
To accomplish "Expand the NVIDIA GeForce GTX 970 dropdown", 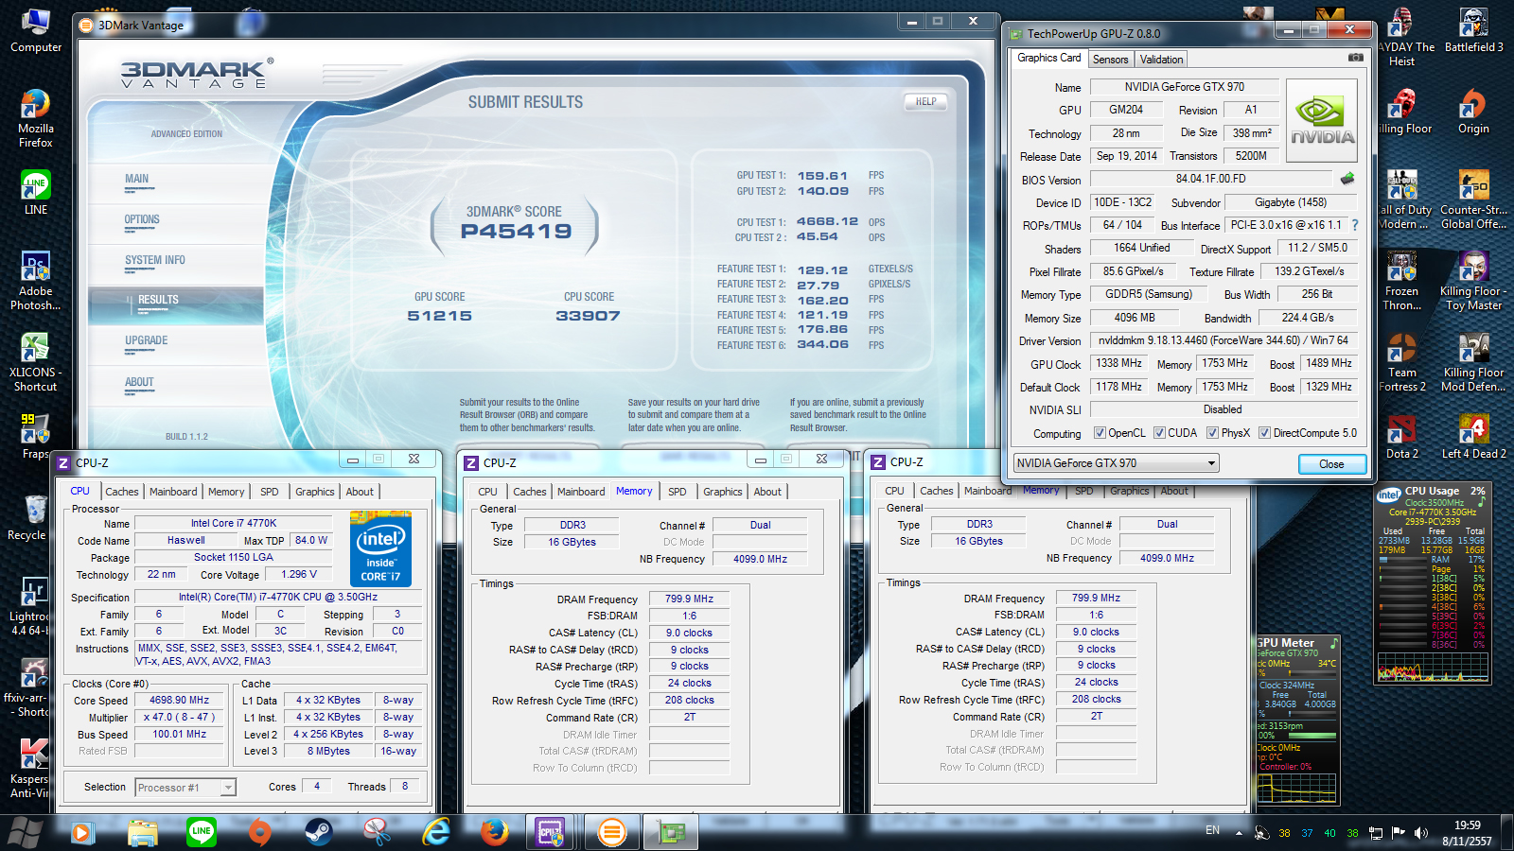I will click(1210, 463).
